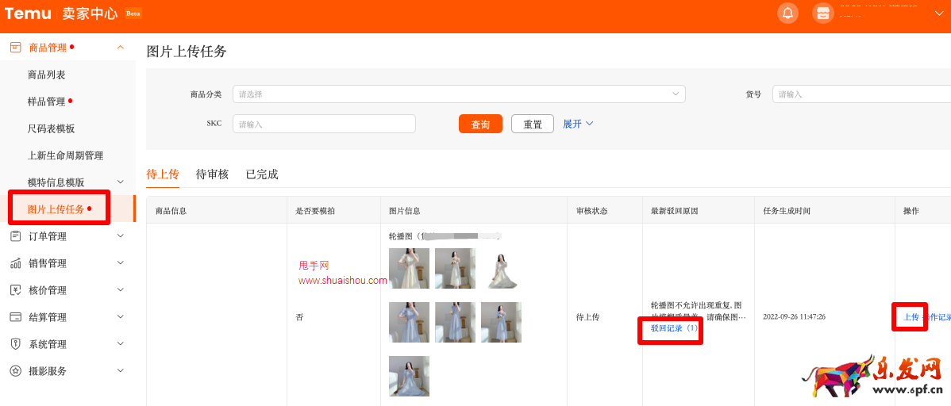Click the 核价管理 sidebar icon
Viewport: 951px width, 406px height.
pyautogui.click(x=15, y=290)
